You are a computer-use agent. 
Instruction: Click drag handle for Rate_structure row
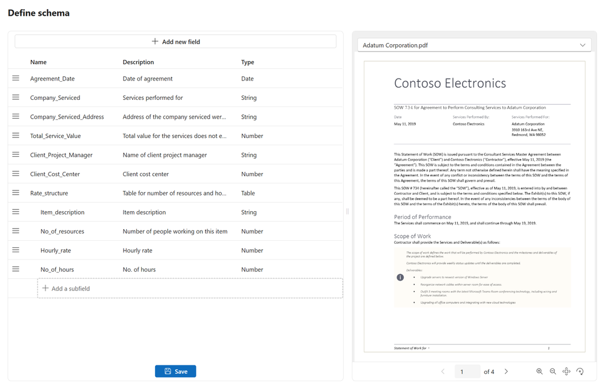point(16,193)
